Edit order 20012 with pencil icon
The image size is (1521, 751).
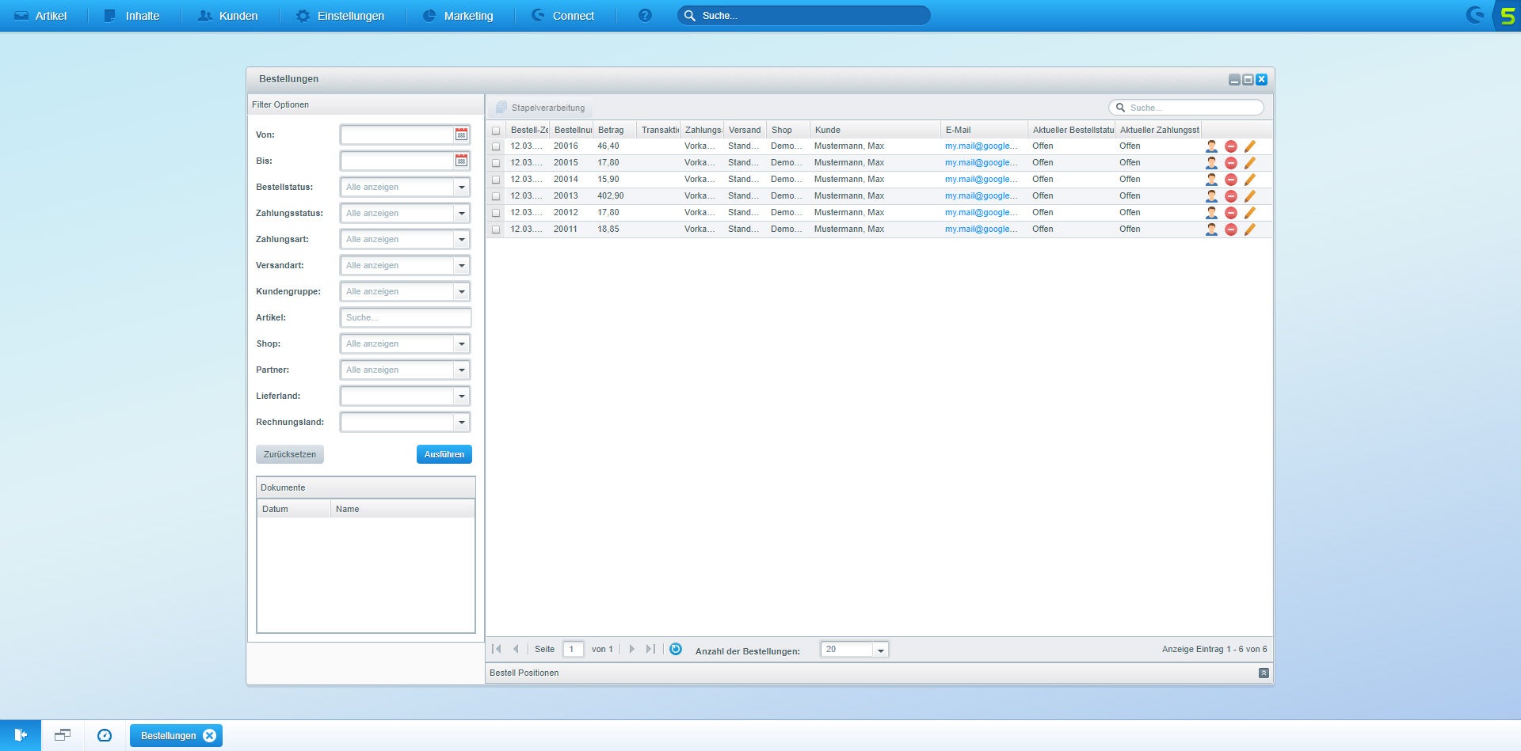1250,213
